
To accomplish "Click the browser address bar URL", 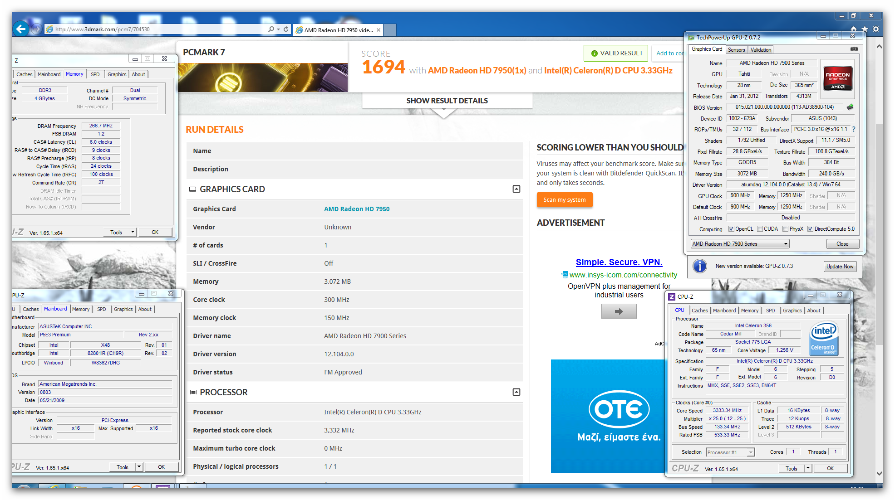I will (102, 29).
